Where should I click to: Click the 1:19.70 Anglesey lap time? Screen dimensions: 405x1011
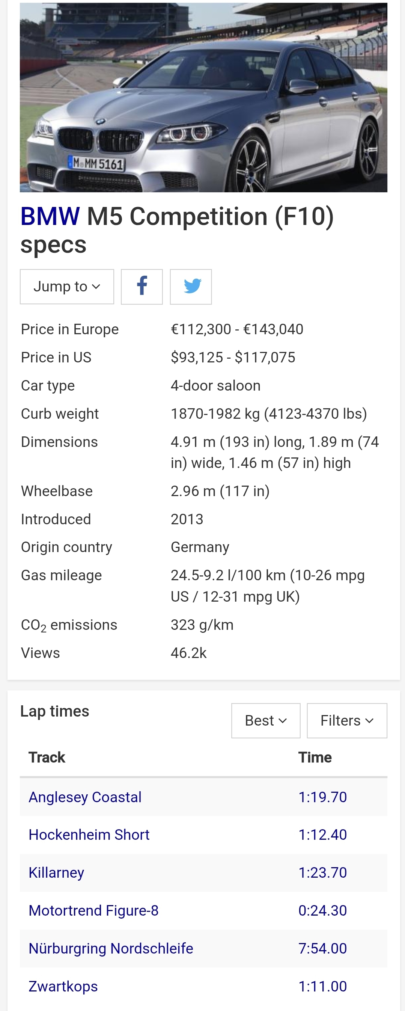[x=323, y=797]
